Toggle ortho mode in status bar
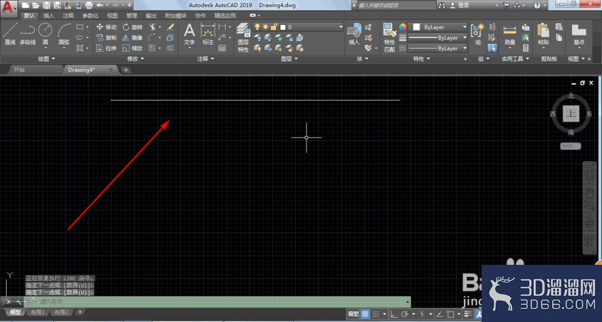 point(394,314)
